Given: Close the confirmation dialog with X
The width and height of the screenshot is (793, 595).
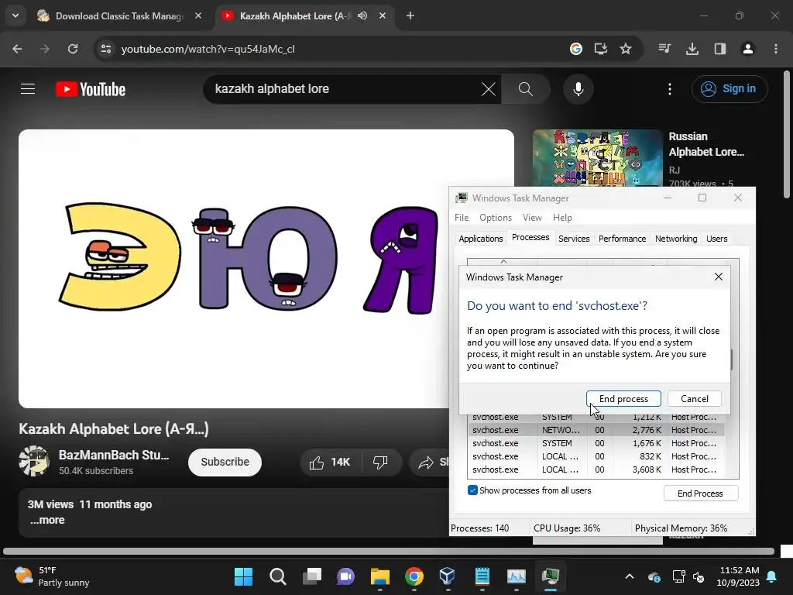Looking at the screenshot, I should [x=718, y=277].
